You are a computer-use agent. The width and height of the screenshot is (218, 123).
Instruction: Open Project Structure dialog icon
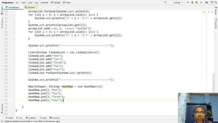pos(207,2)
